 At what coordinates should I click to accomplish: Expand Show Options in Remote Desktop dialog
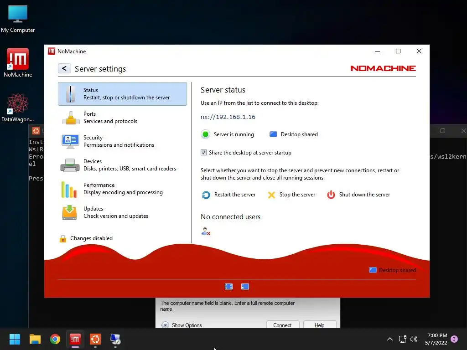[x=182, y=325]
